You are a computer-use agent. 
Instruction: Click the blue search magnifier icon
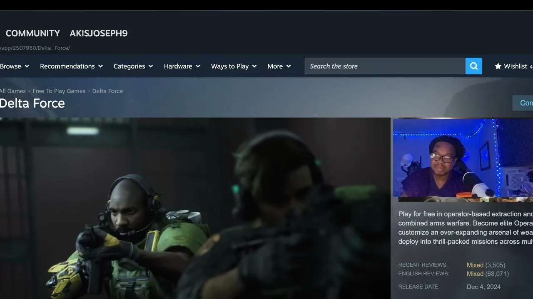tap(474, 66)
